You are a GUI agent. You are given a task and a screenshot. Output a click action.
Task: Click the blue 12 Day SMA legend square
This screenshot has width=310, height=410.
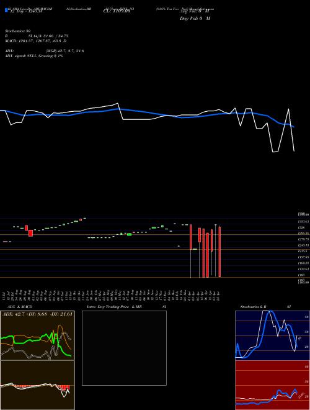pyautogui.click(x=6, y=10)
